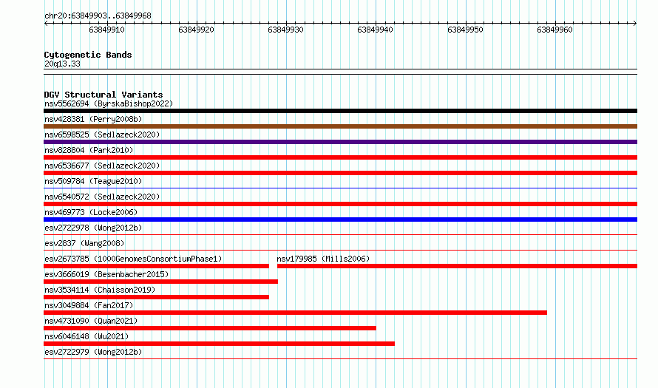Screen dimensions: 658x388
Task: Click ruler position 63849950
Action: tap(465, 30)
